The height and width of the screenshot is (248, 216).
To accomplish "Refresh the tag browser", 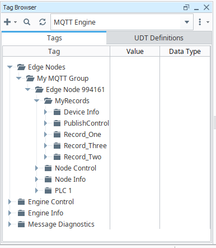I will [x=43, y=22].
